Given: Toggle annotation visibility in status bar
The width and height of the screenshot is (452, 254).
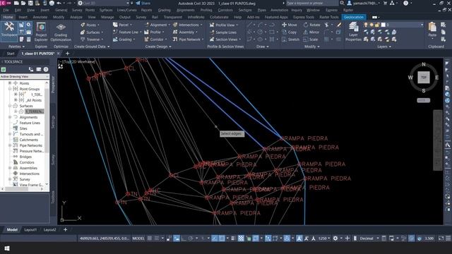Looking at the screenshot, I should pyautogui.click(x=299, y=238).
